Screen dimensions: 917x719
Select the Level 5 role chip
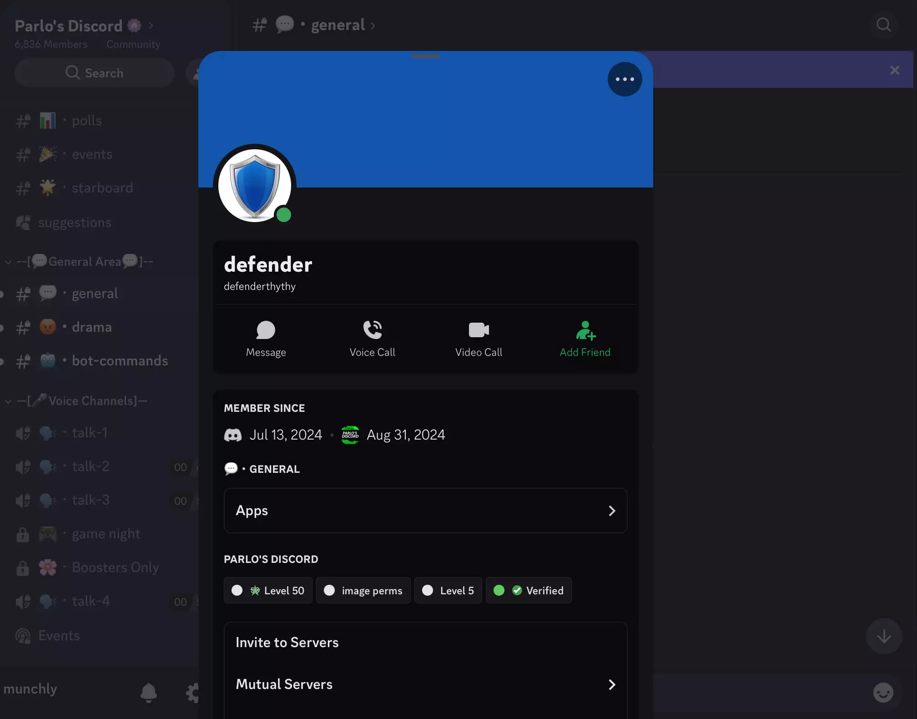448,590
